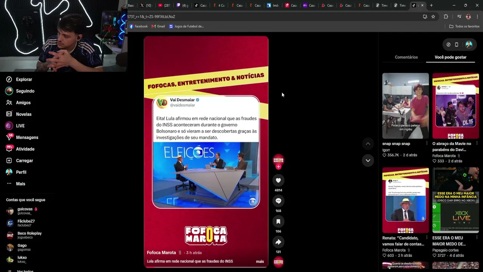
Task: Open Facebook bookmark in bookmarks bar
Action: 138,26
